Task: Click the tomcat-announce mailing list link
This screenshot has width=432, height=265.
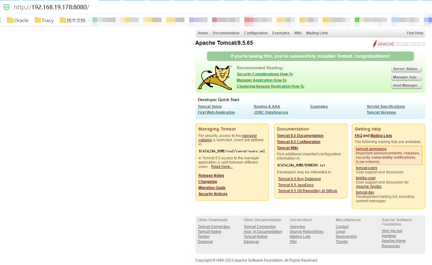Action: [x=371, y=149]
